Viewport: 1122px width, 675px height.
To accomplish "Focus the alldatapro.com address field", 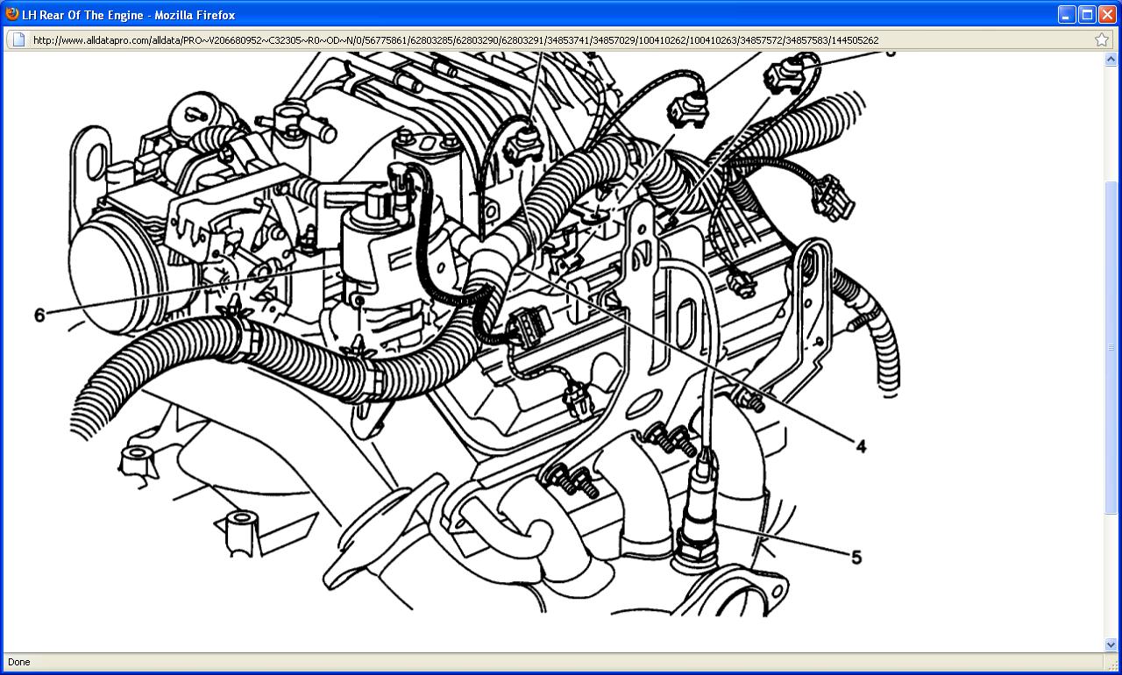I will tap(561, 39).
